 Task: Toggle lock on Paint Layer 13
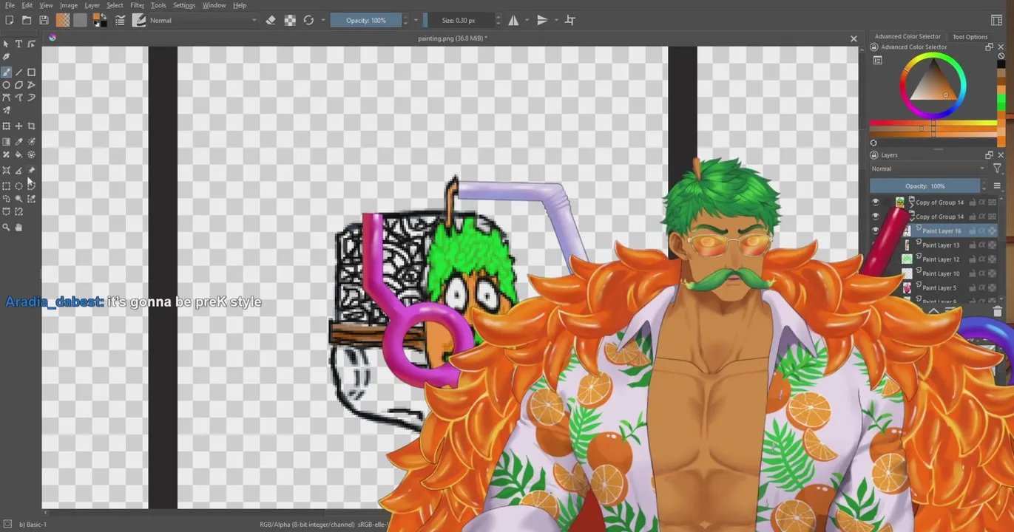(x=973, y=245)
